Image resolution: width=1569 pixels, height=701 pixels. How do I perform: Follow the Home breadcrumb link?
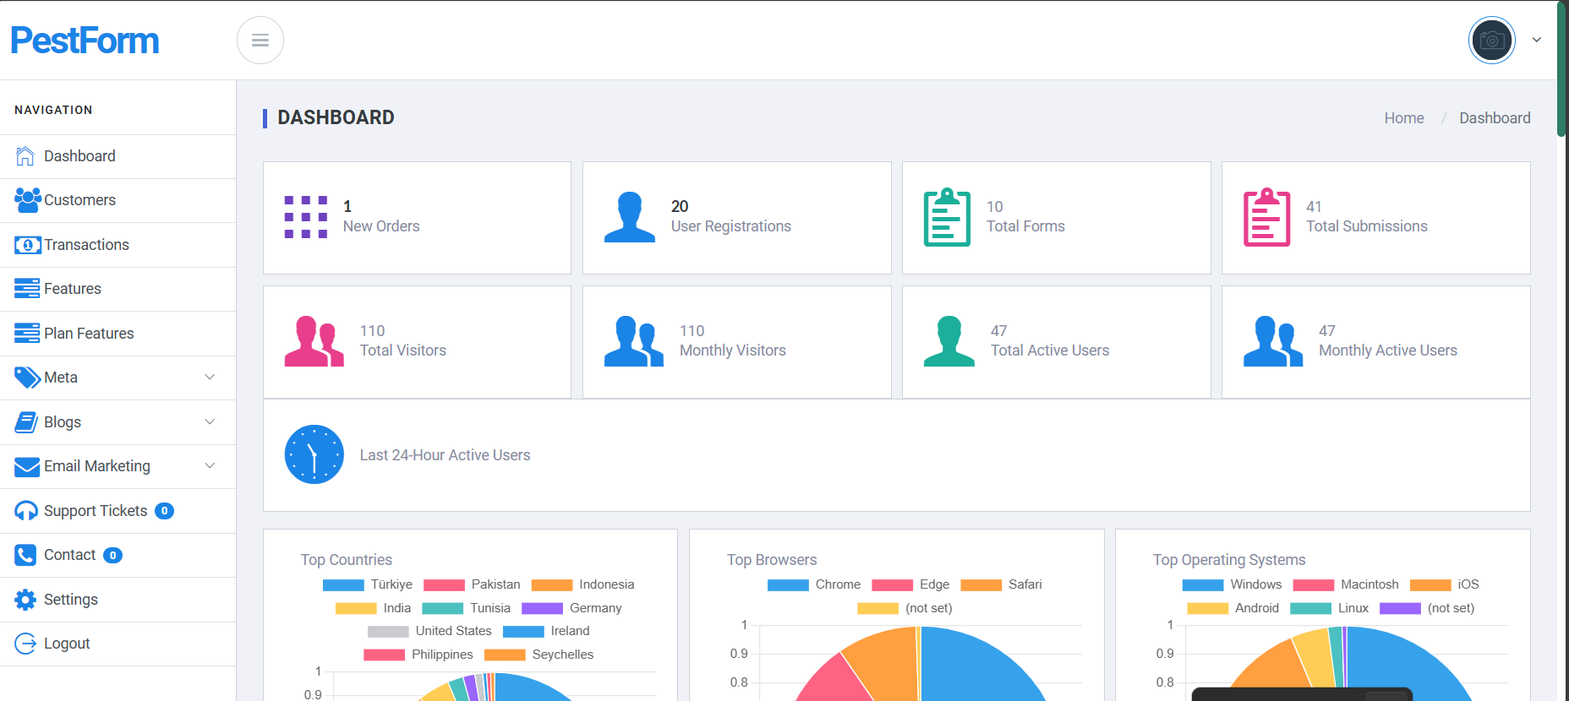click(x=1404, y=118)
